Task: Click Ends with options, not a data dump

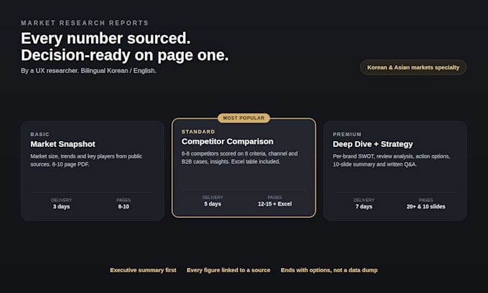Action: click(329, 270)
